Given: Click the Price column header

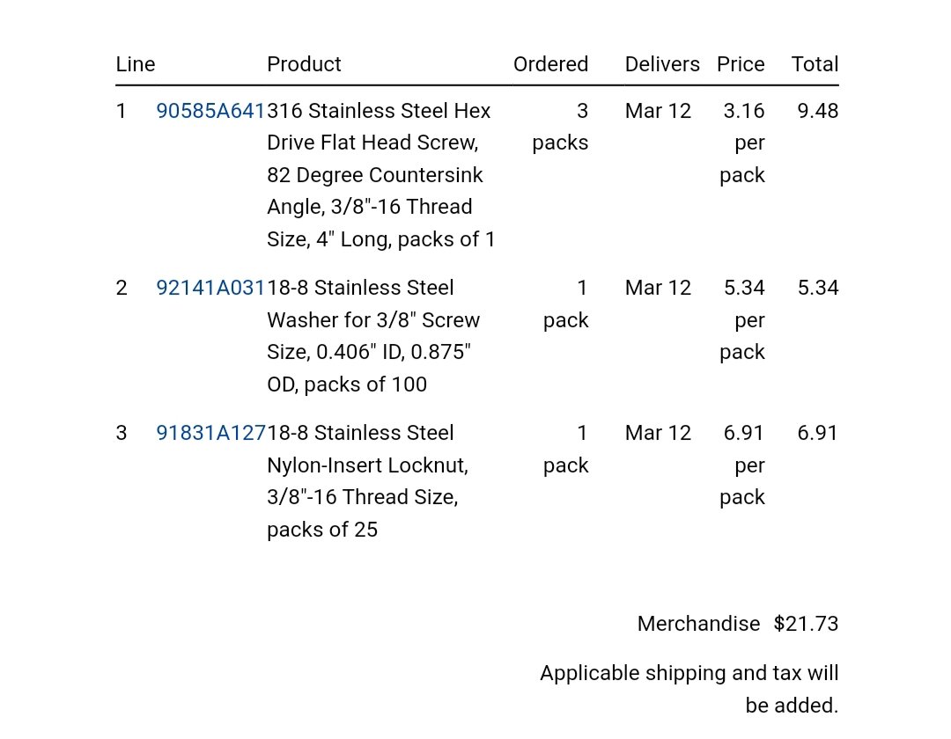Looking at the screenshot, I should 741,64.
